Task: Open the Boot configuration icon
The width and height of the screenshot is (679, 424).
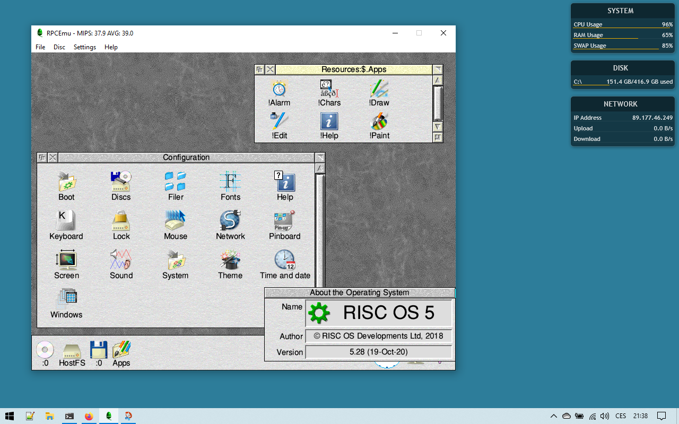Action: 66,182
